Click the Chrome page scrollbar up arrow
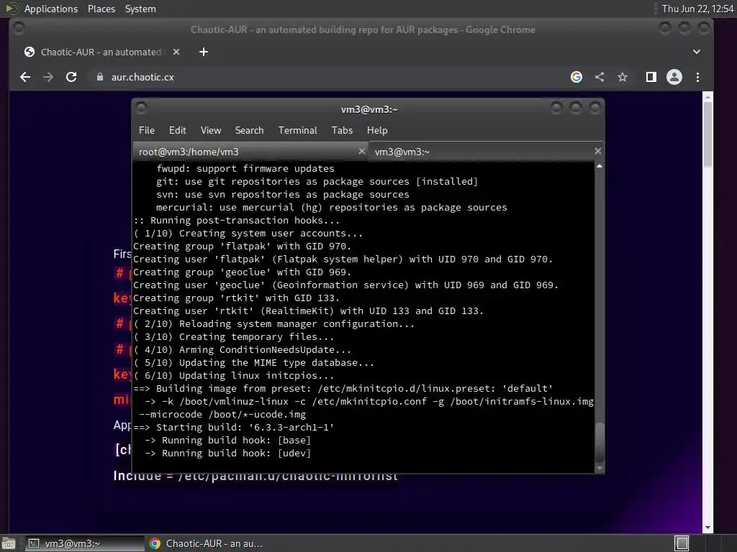The image size is (737, 552). [707, 97]
